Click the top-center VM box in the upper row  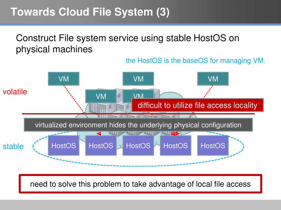tap(138, 79)
